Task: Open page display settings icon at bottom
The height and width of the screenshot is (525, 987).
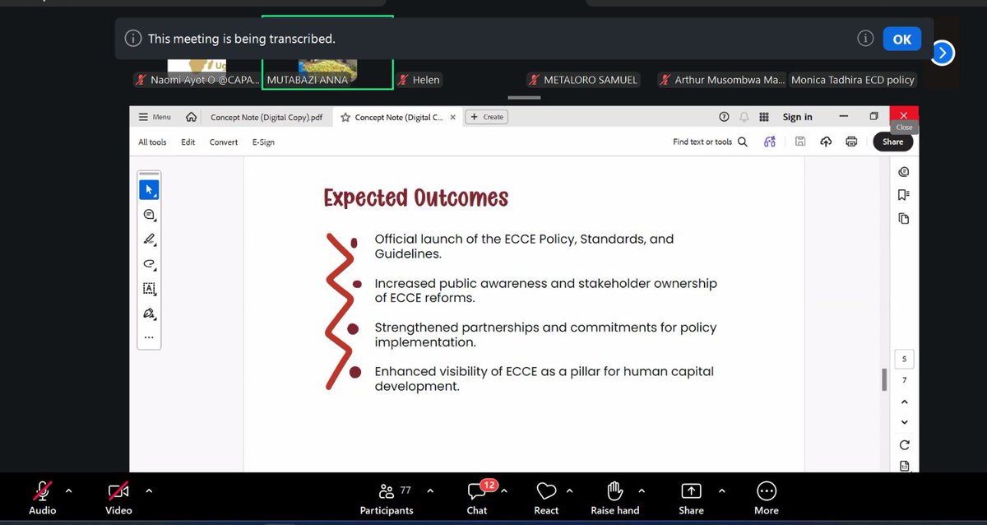Action: [904, 466]
